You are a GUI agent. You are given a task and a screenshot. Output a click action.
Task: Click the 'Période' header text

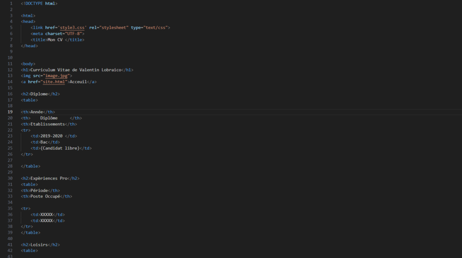[x=39, y=190]
